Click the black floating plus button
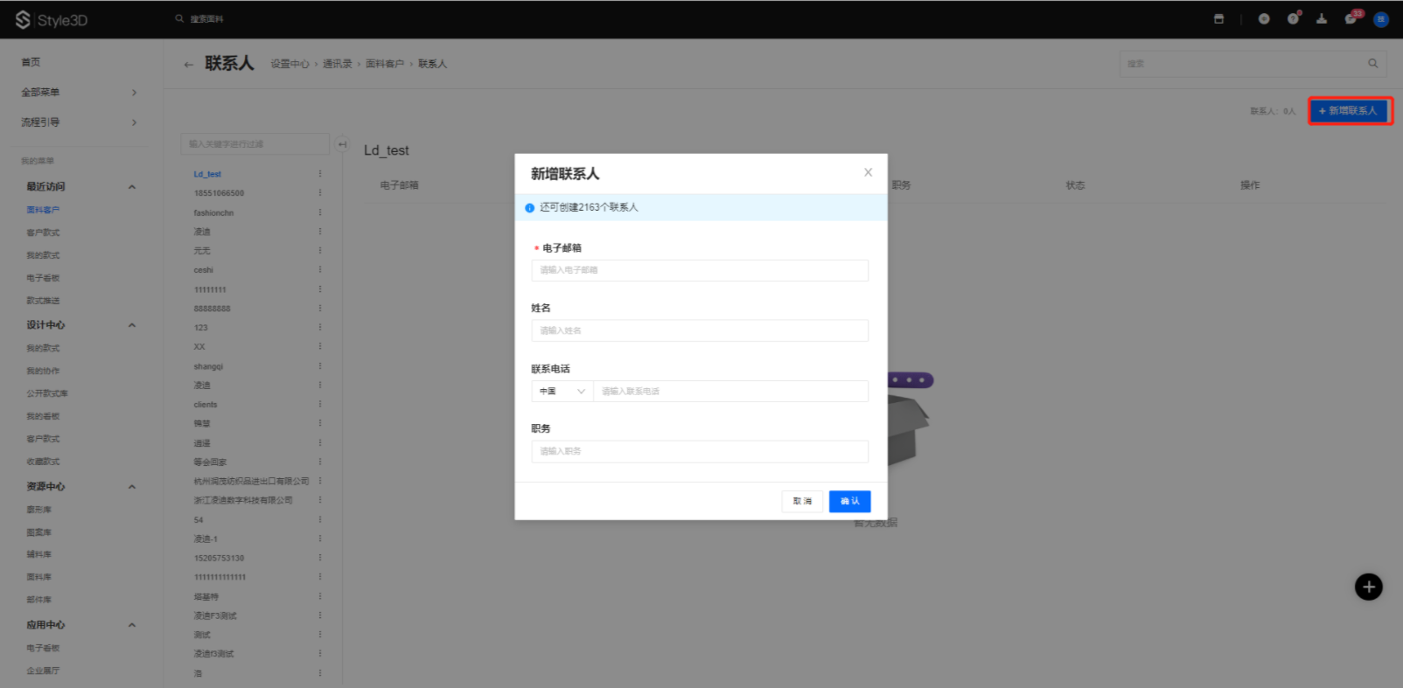The image size is (1403, 688). [x=1368, y=587]
